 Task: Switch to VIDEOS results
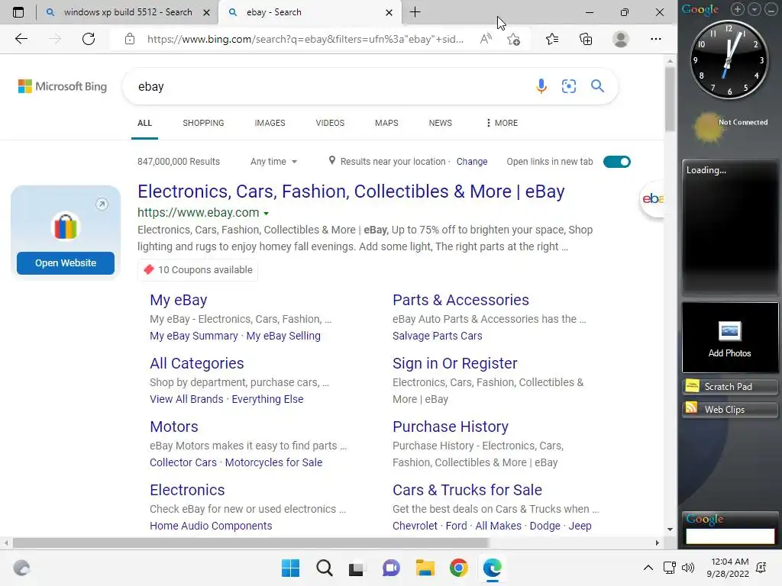coord(330,123)
